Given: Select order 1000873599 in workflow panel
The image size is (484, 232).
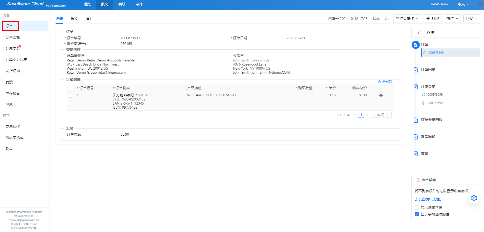Looking at the screenshot, I should point(435,53).
